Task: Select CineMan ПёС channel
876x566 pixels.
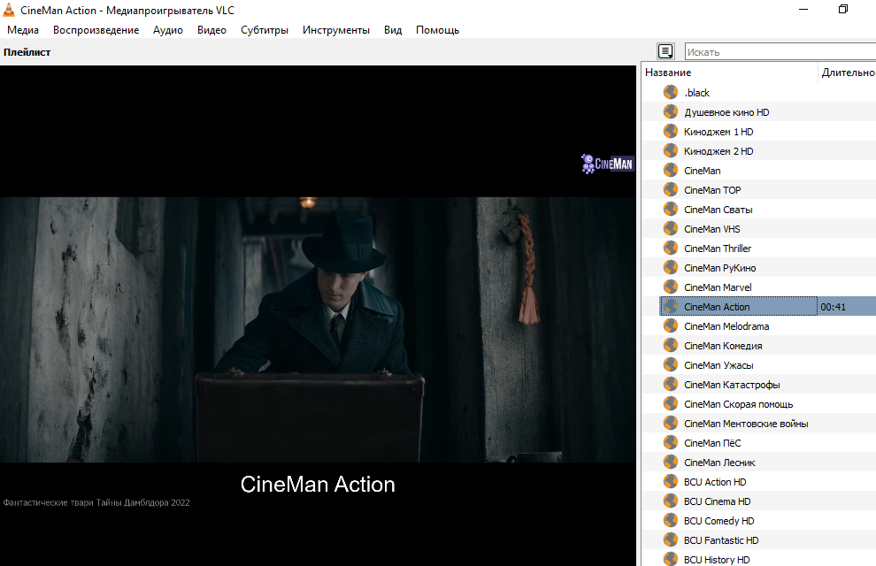Action: coord(712,443)
